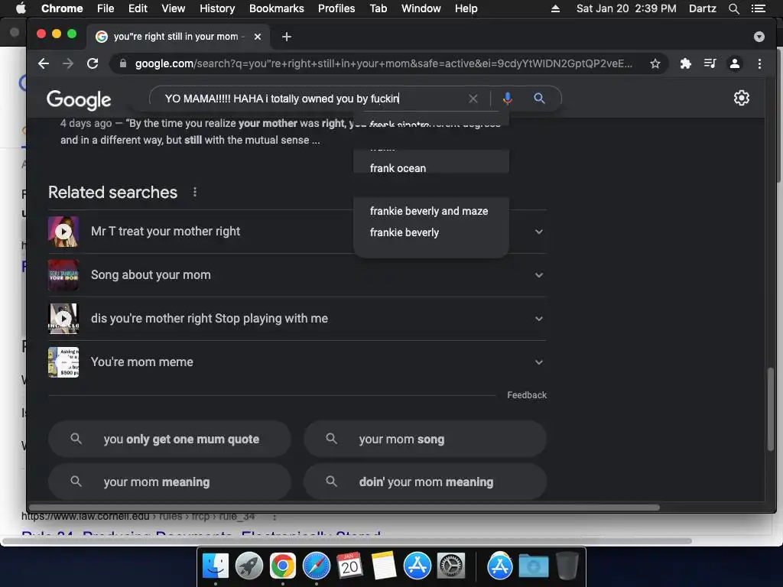Expand 'dis you're mother right' result
This screenshot has height=587, width=783.
(539, 319)
